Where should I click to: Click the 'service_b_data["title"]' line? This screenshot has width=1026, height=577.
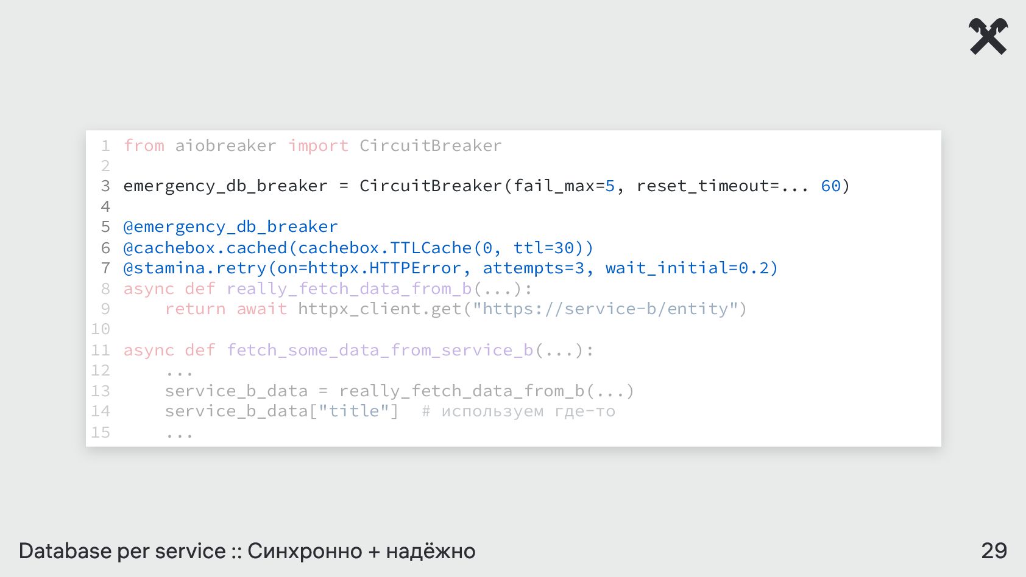tap(281, 411)
